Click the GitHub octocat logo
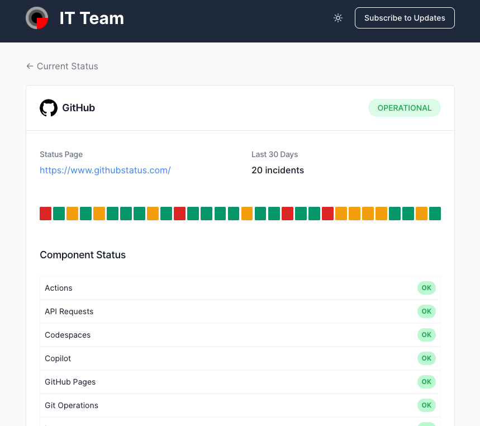 (x=49, y=108)
